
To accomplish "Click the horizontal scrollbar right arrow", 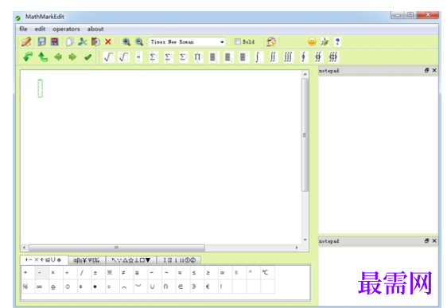I will pos(297,248).
